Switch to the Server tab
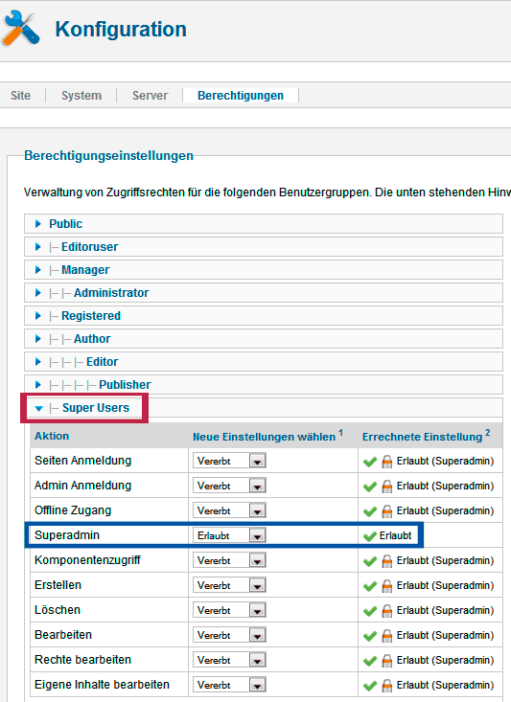This screenshot has width=511, height=702. (x=150, y=96)
